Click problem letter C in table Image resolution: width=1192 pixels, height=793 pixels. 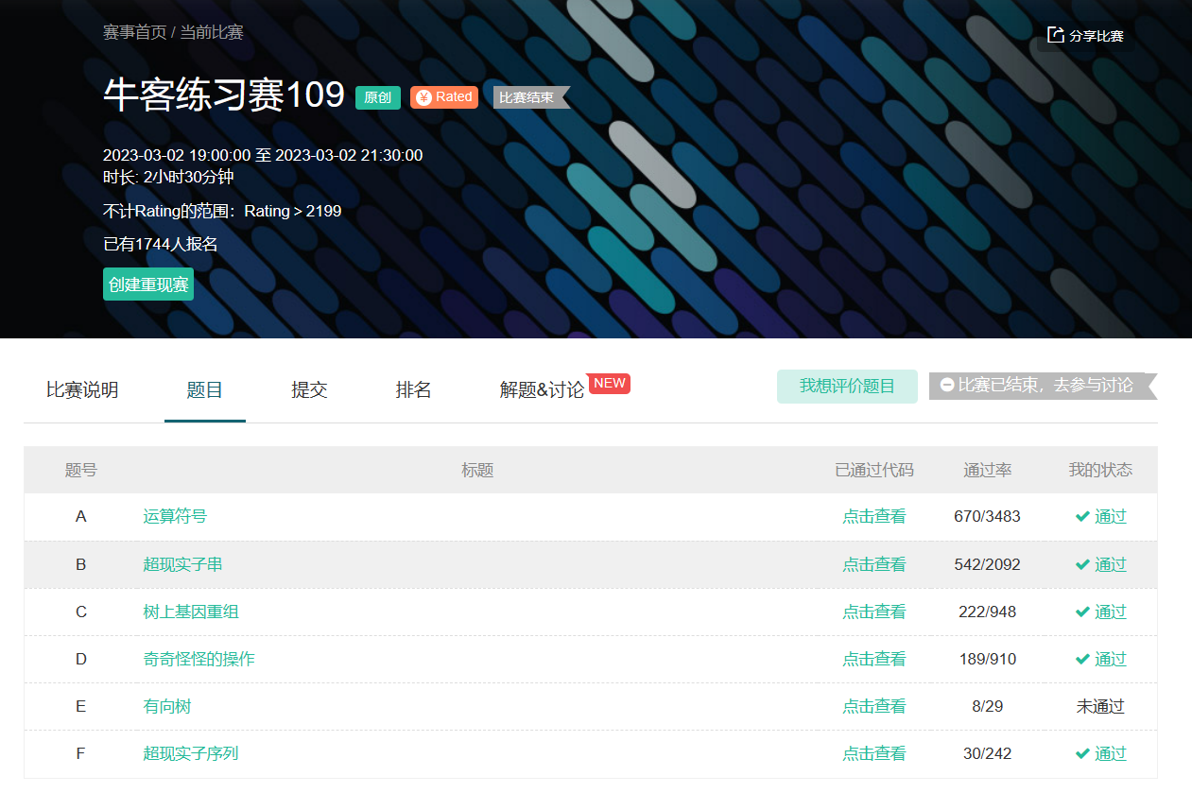click(x=81, y=612)
